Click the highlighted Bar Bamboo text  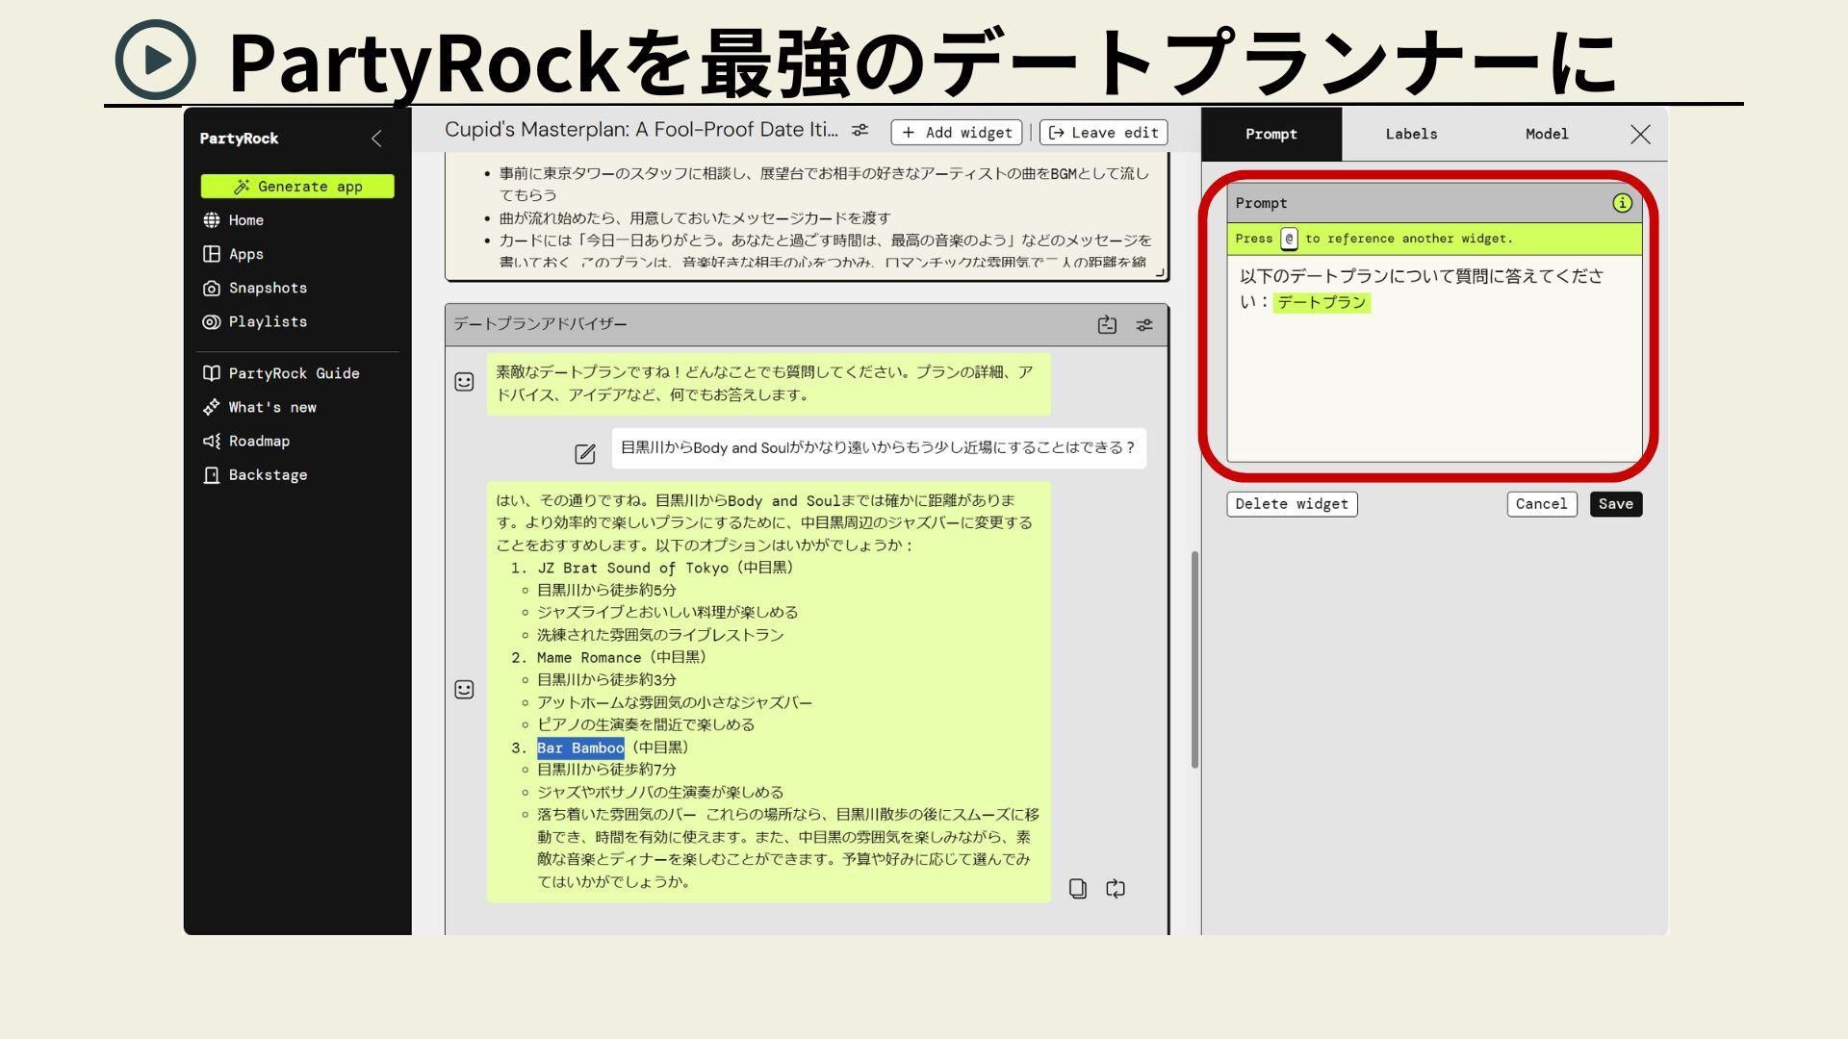point(580,748)
